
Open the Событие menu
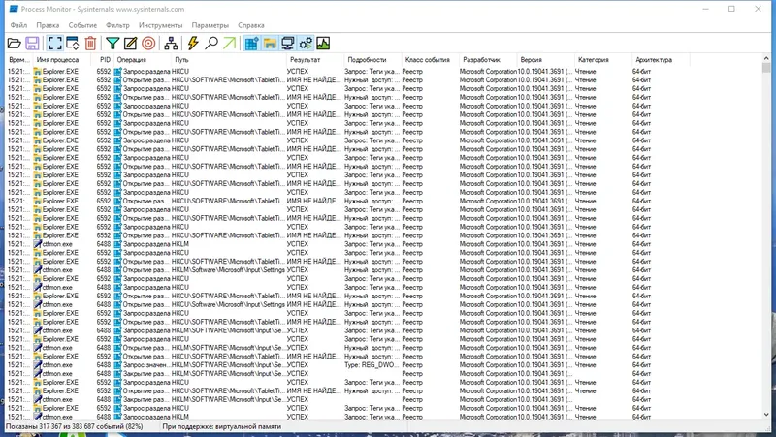click(x=82, y=25)
